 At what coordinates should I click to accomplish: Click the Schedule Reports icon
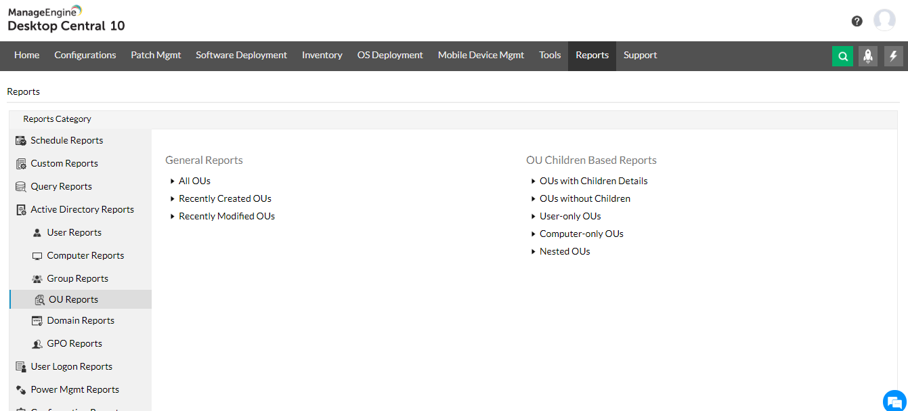(x=20, y=141)
